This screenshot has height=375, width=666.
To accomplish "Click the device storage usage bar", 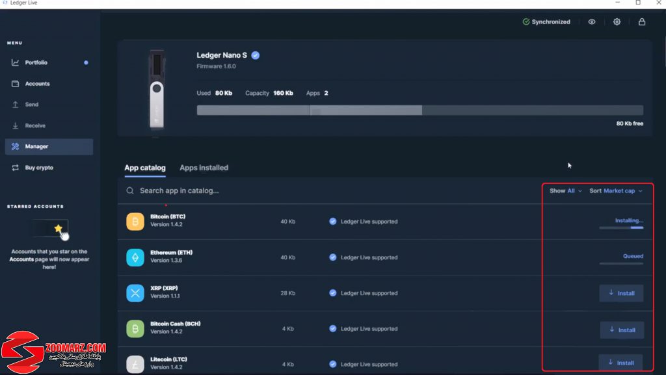I will pyautogui.click(x=420, y=110).
